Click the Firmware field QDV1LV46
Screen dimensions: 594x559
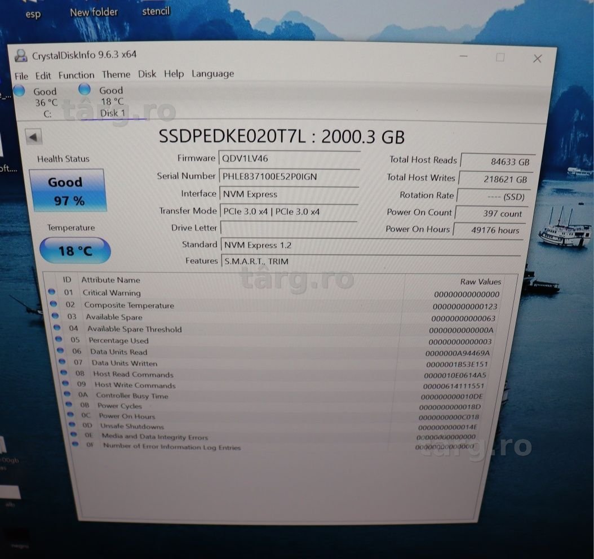(290, 158)
